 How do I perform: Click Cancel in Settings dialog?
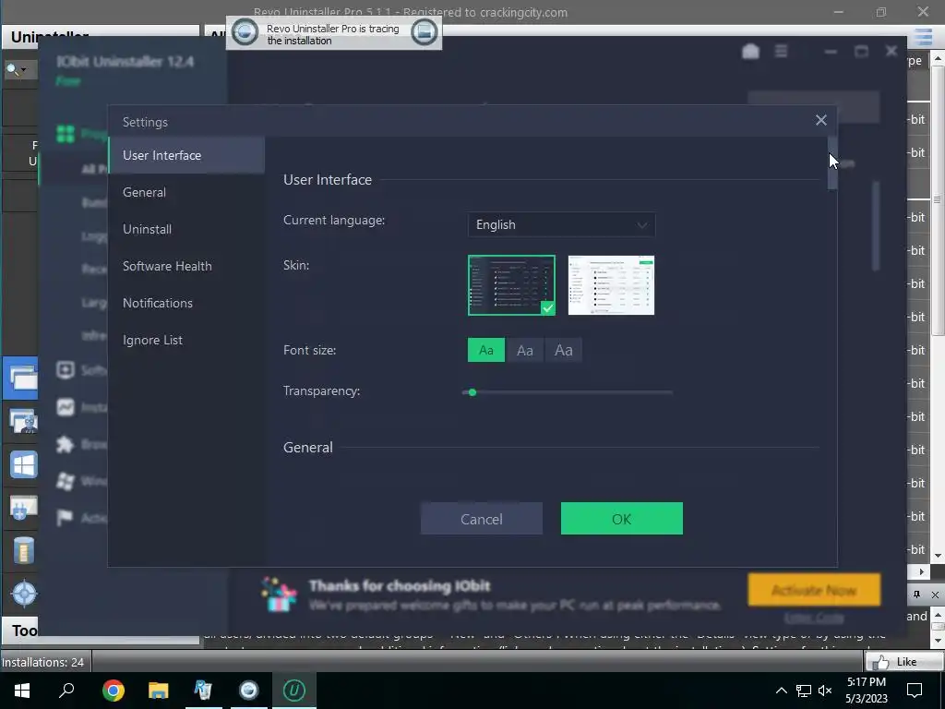pos(482,519)
